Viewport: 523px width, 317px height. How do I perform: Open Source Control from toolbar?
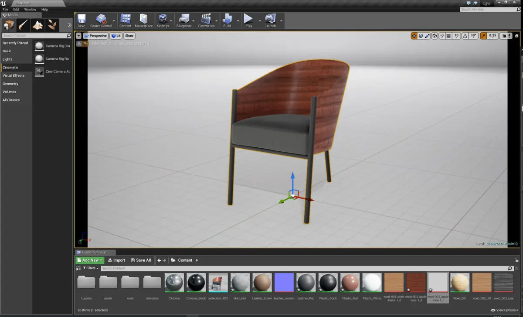coord(101,20)
